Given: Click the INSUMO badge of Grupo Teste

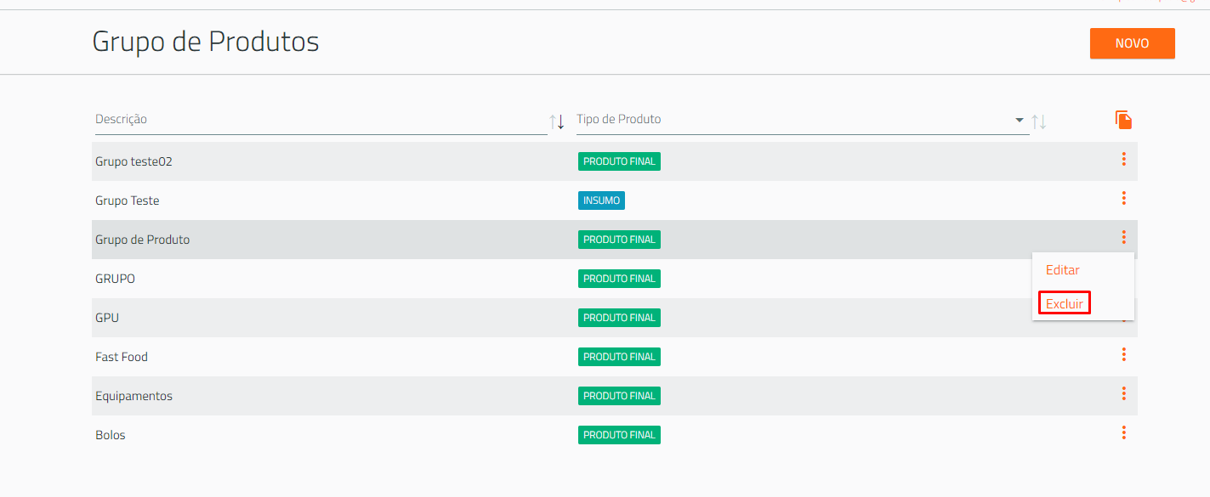Looking at the screenshot, I should pyautogui.click(x=601, y=200).
